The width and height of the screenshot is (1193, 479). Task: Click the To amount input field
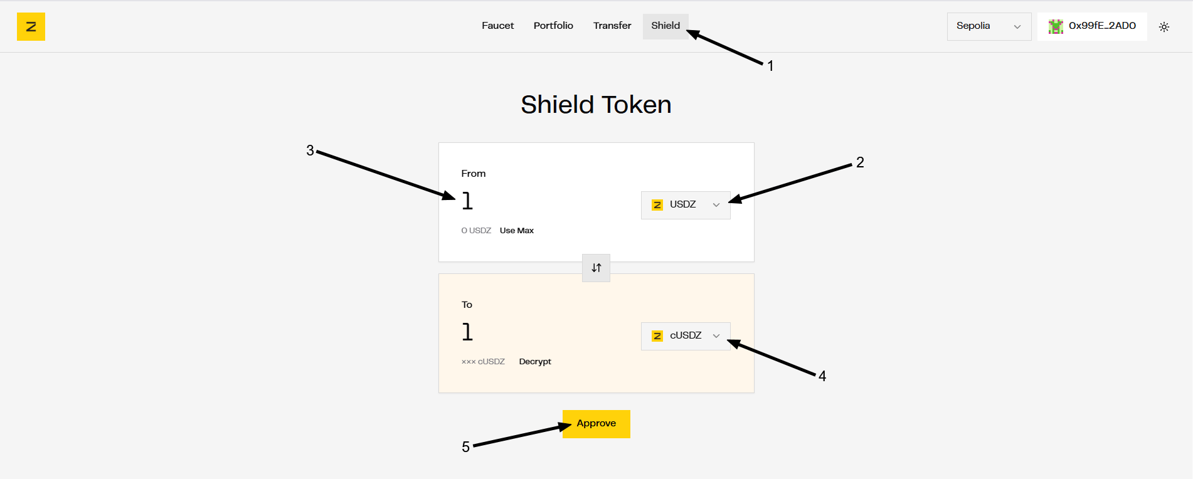click(x=539, y=332)
